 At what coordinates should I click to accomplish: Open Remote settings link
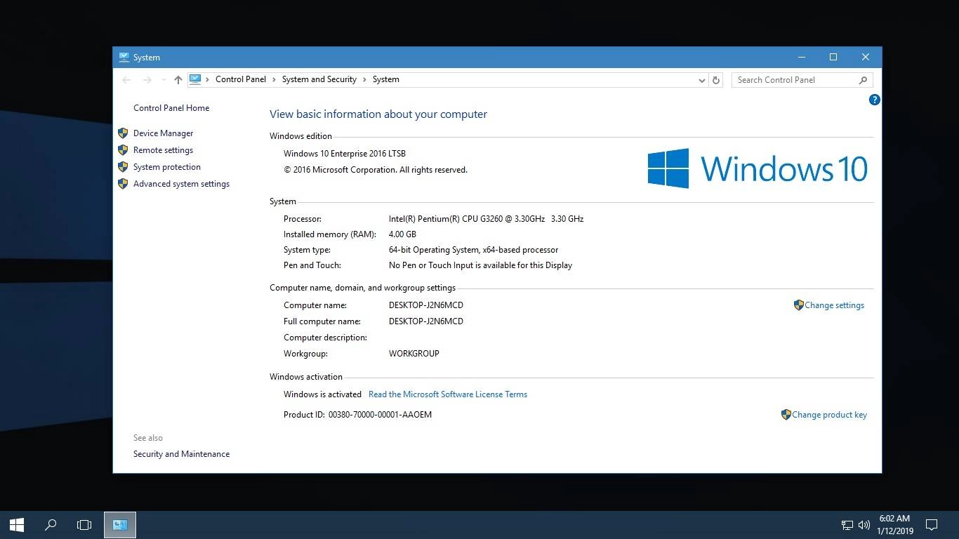click(x=163, y=150)
